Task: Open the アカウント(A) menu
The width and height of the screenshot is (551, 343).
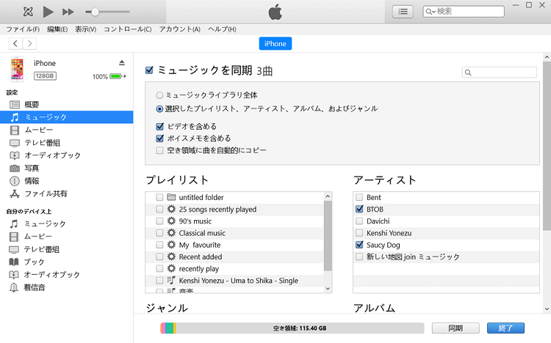Action: 179,29
